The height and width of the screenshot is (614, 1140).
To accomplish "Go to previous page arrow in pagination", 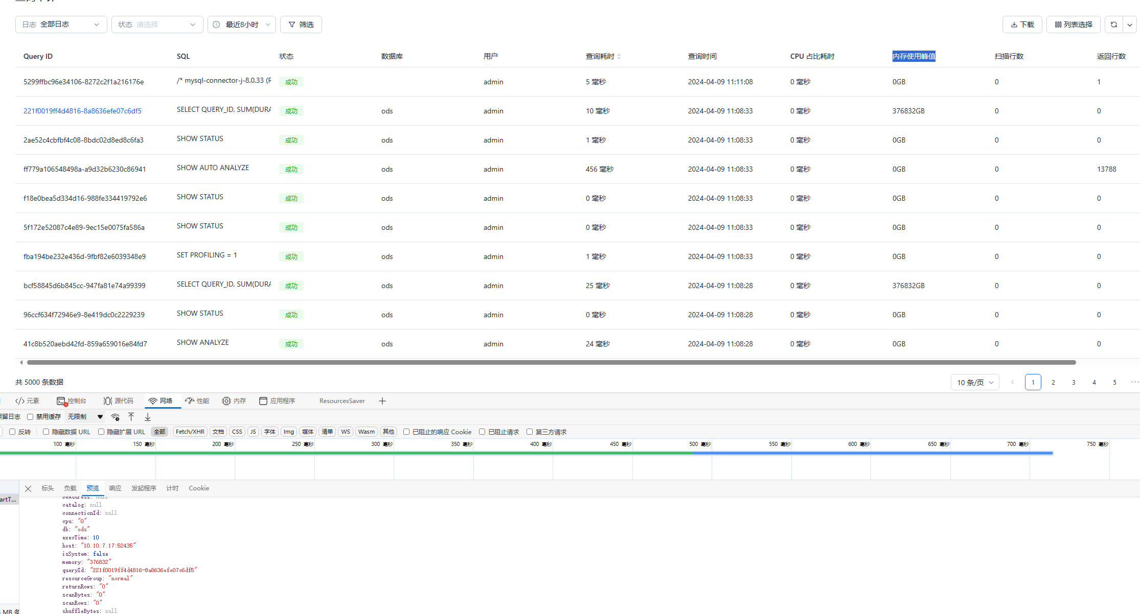I will click(1013, 382).
